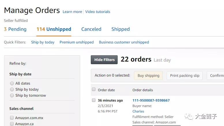Click the Learn more link

point(72,12)
